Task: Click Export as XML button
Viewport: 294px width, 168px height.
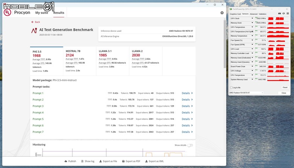Action: pyautogui.click(x=155, y=161)
